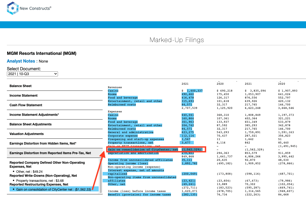Viewport: 306px width, 197px height.
Task: Click Depreciation and amortization label
Action: (x=133, y=153)
